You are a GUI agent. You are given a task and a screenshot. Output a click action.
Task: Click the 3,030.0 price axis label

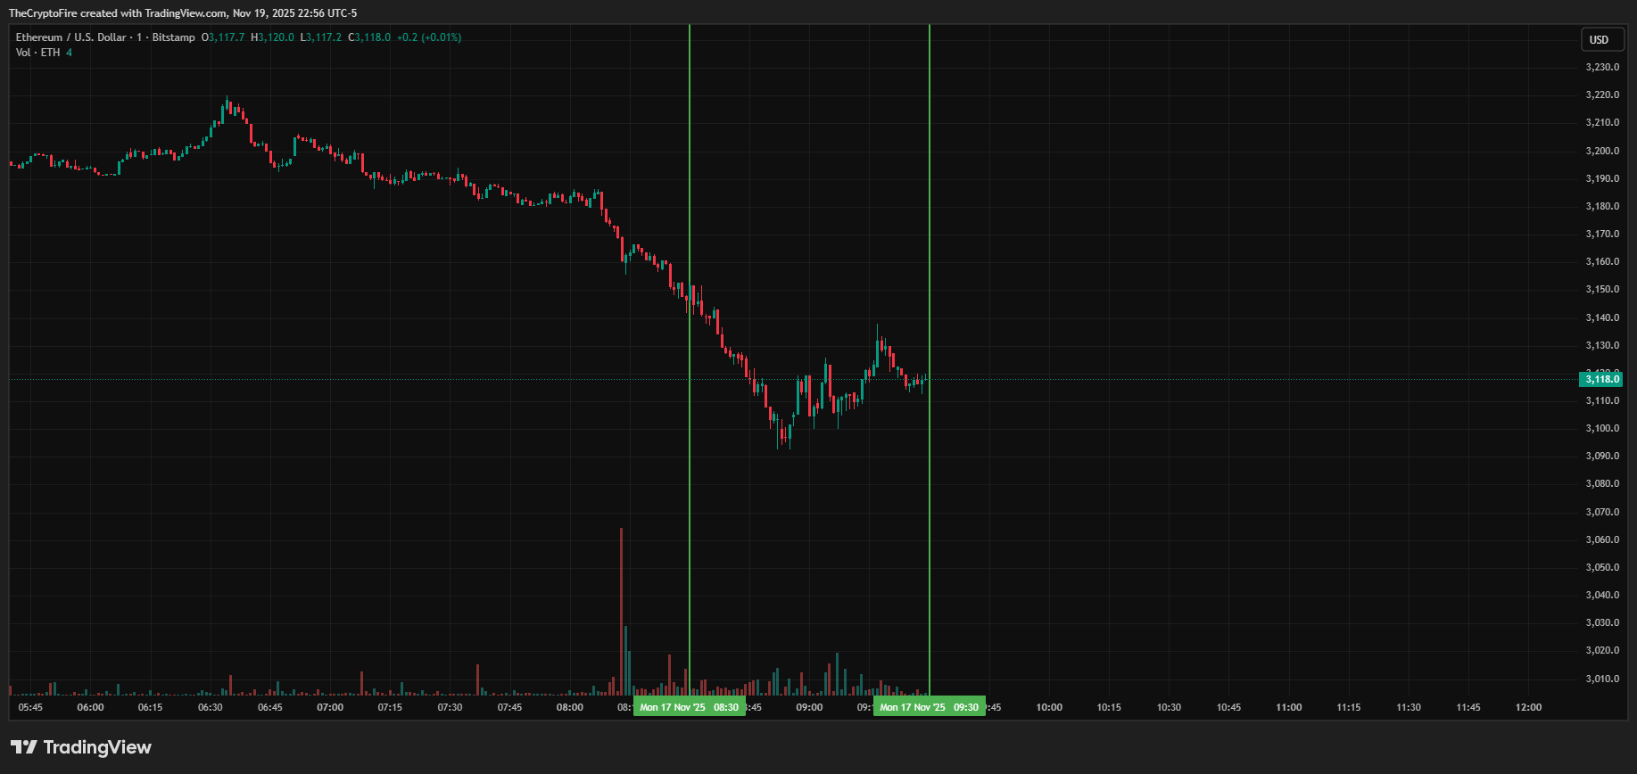pyautogui.click(x=1603, y=623)
